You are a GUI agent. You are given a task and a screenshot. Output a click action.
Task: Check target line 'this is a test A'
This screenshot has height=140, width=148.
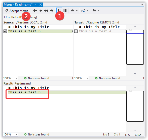pos(76,31)
